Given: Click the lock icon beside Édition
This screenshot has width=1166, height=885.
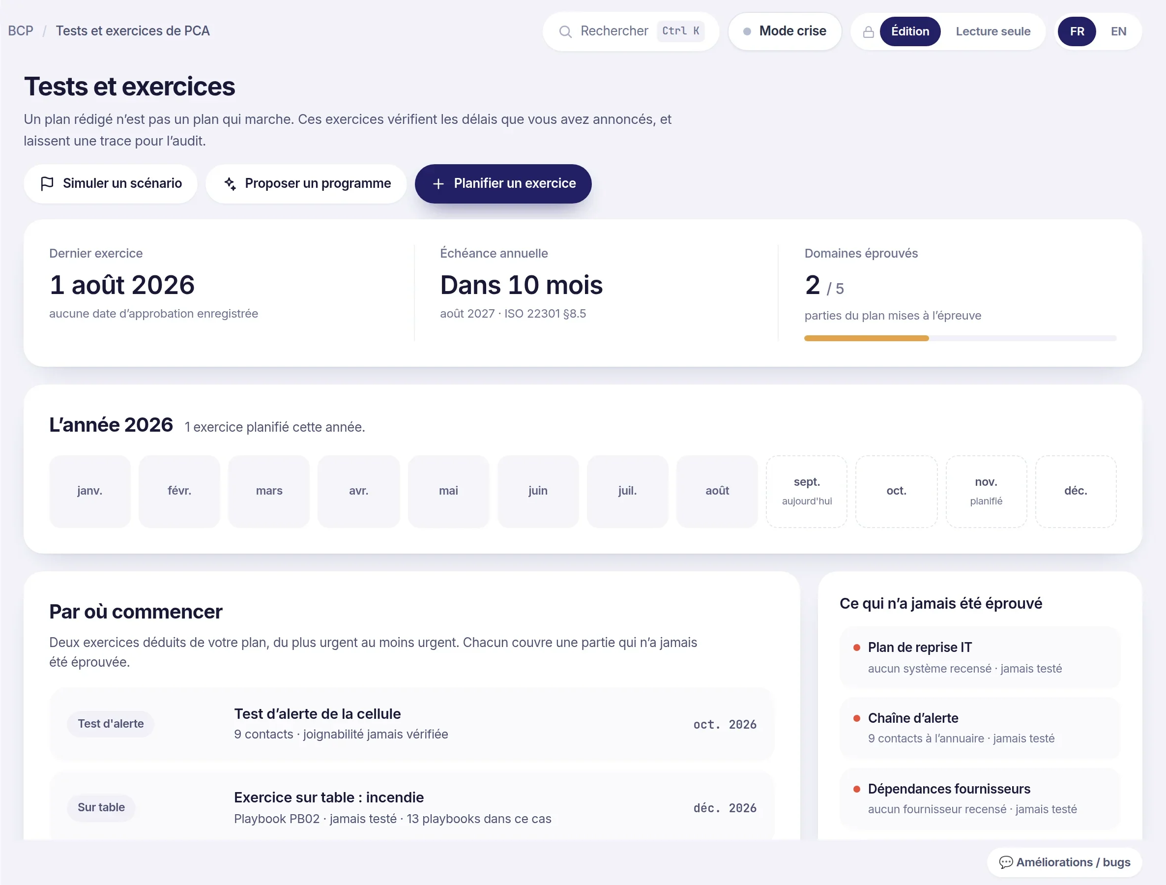Looking at the screenshot, I should (868, 32).
